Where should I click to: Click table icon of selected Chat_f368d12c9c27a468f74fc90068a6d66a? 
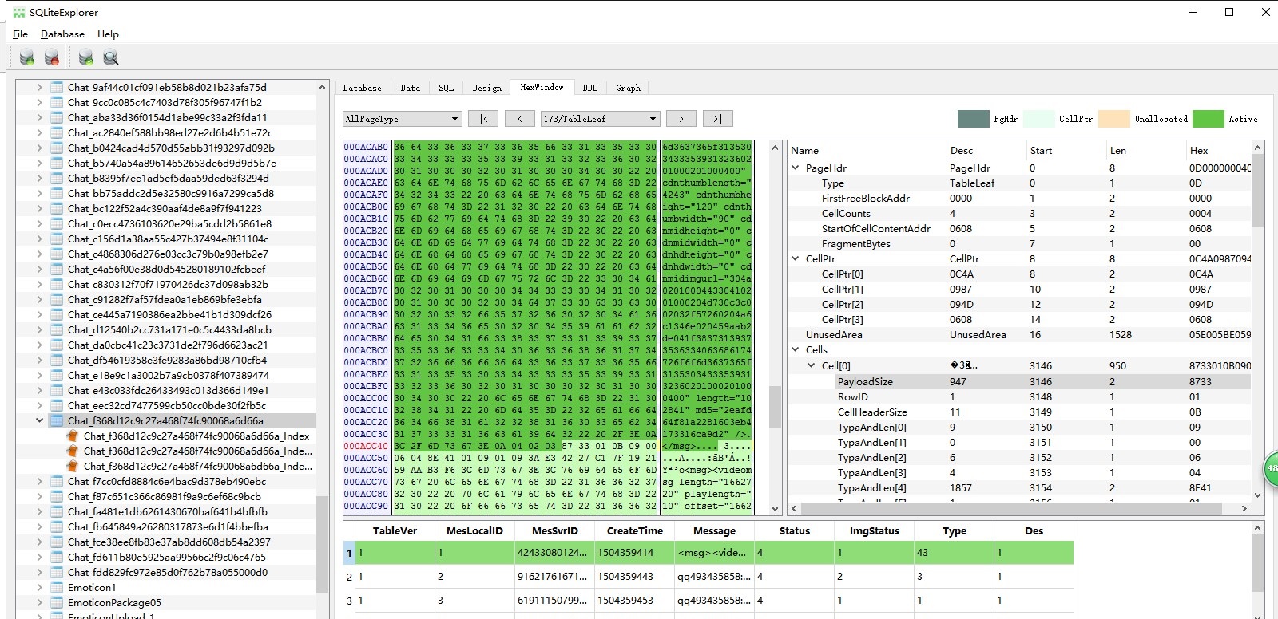click(57, 420)
